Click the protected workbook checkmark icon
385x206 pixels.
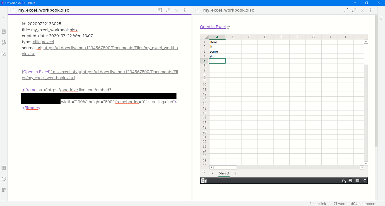click(x=350, y=180)
